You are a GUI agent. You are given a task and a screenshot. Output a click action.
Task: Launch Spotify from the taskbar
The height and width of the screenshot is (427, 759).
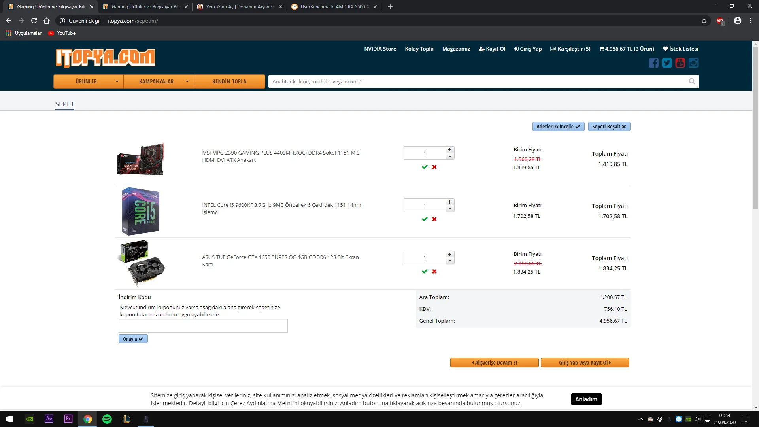pyautogui.click(x=107, y=419)
